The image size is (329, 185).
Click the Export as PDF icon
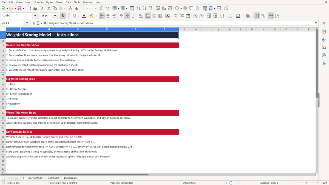(29, 8)
